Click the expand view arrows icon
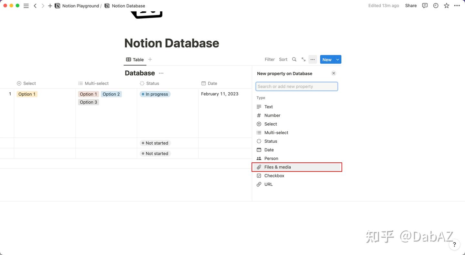 [x=303, y=59]
